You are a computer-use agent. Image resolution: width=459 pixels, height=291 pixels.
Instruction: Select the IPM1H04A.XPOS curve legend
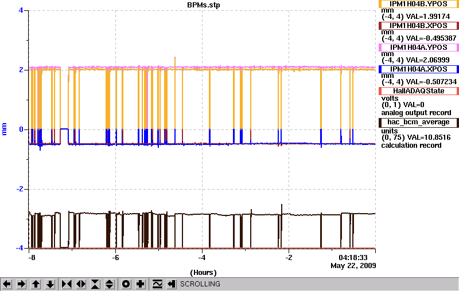(x=418, y=69)
